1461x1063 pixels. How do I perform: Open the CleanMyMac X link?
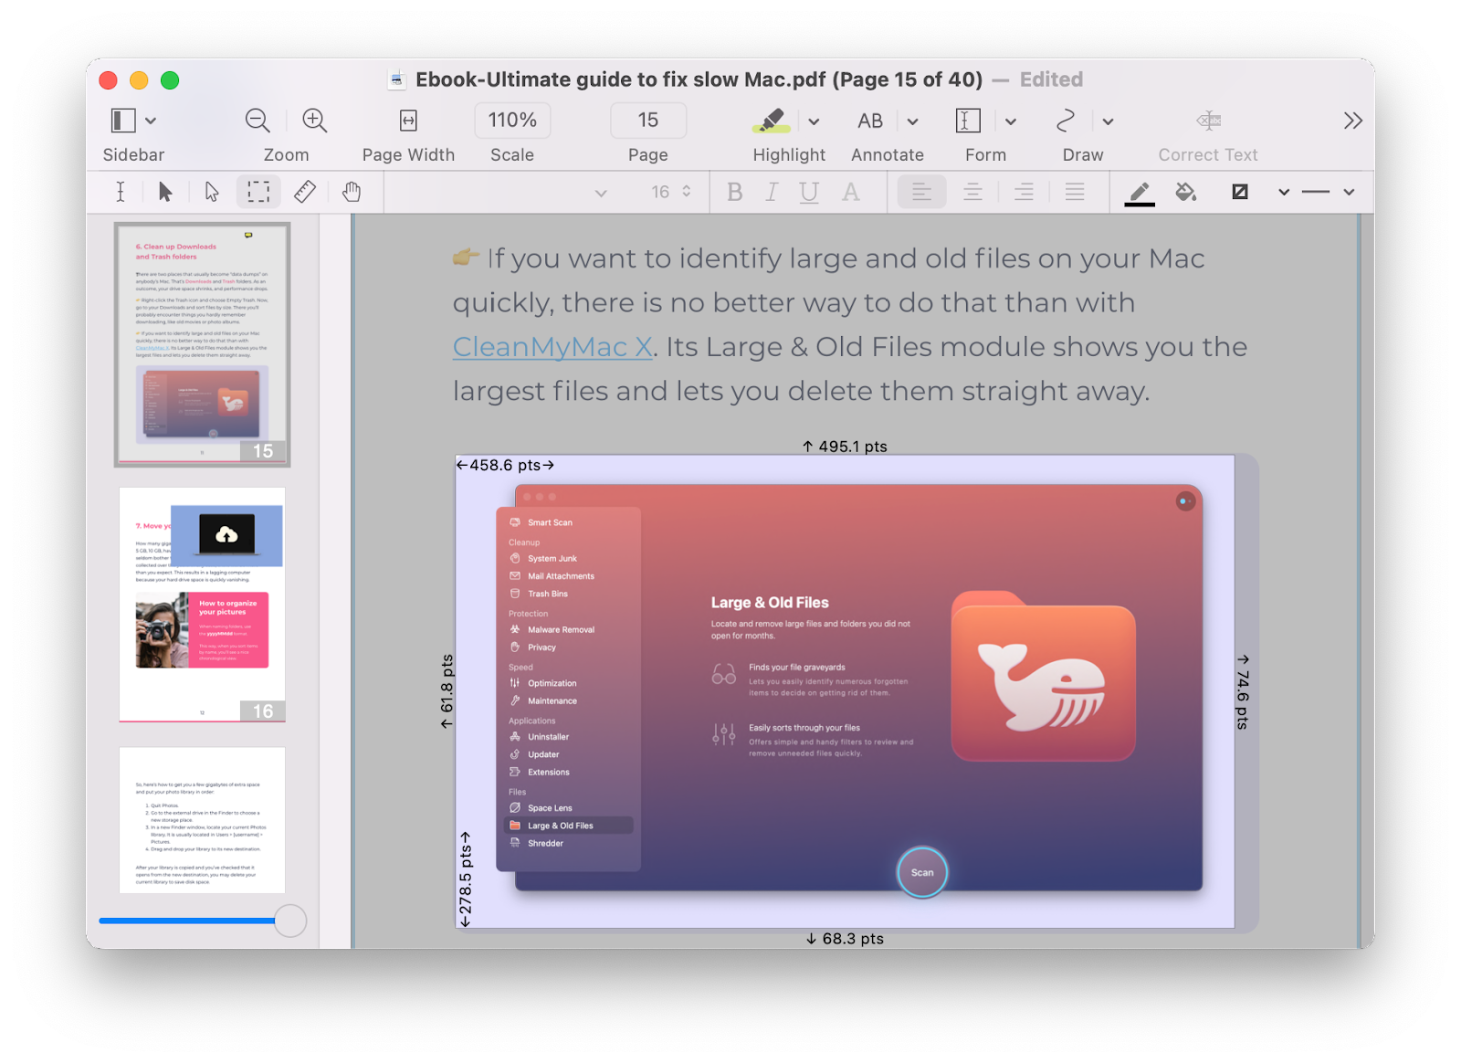click(x=552, y=347)
